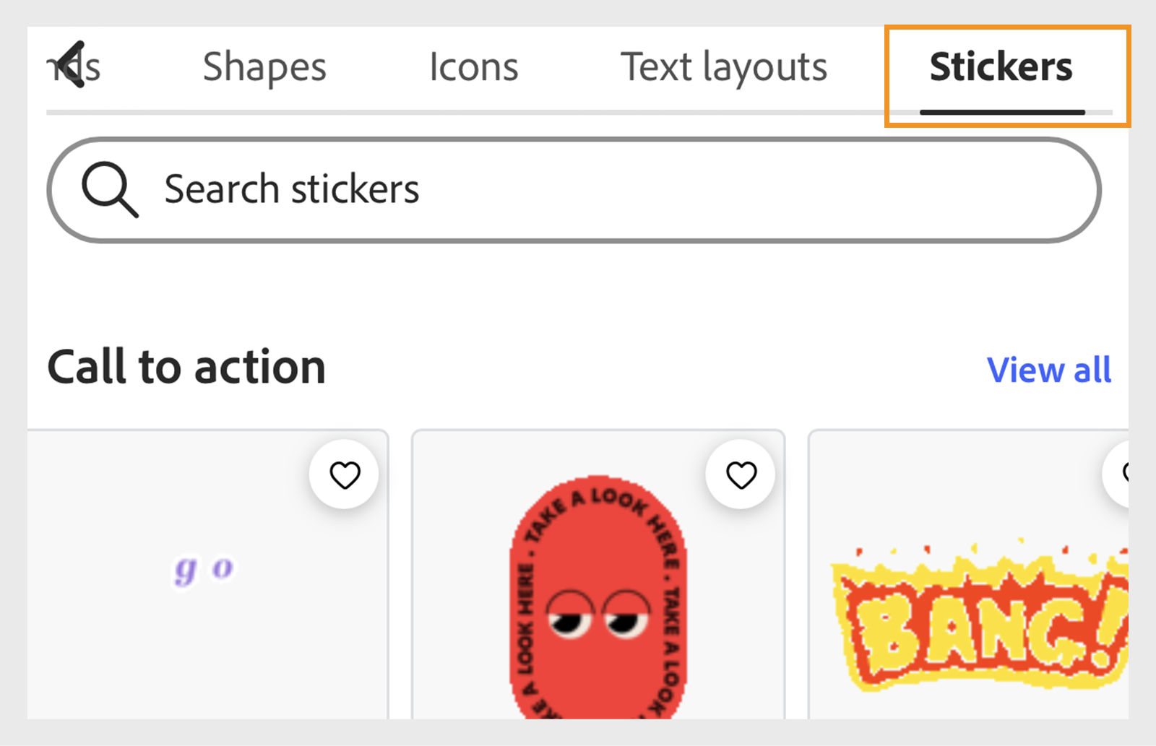Viewport: 1156px width, 746px height.
Task: Switch to the Text layouts tab
Action: tap(723, 67)
